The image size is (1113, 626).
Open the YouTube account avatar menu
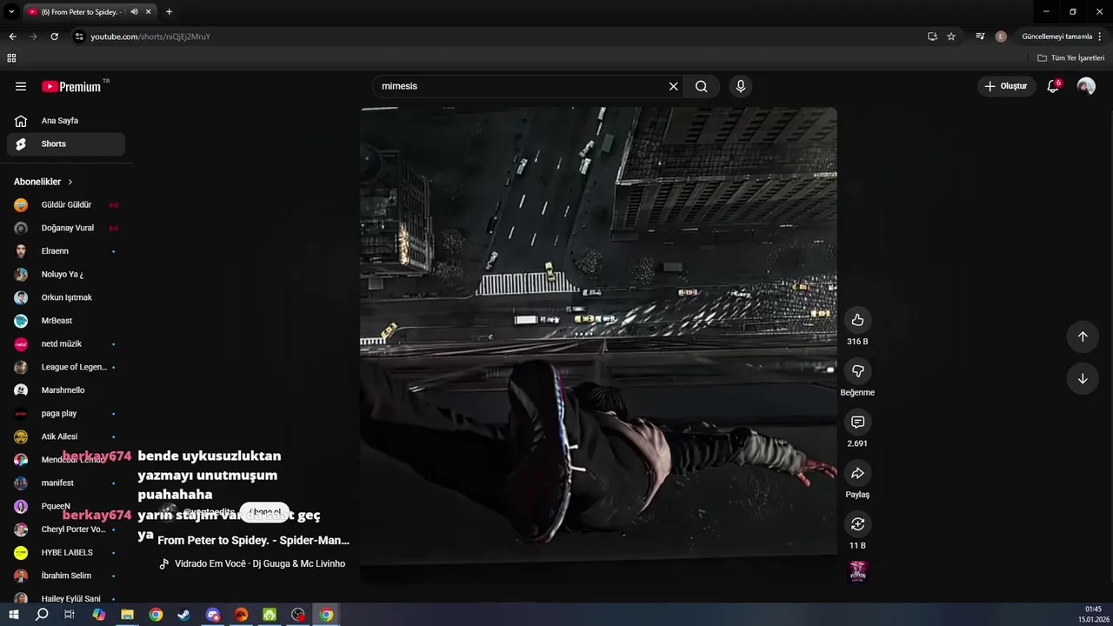coord(1086,86)
